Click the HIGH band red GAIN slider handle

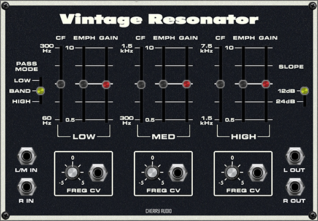[x=266, y=84]
